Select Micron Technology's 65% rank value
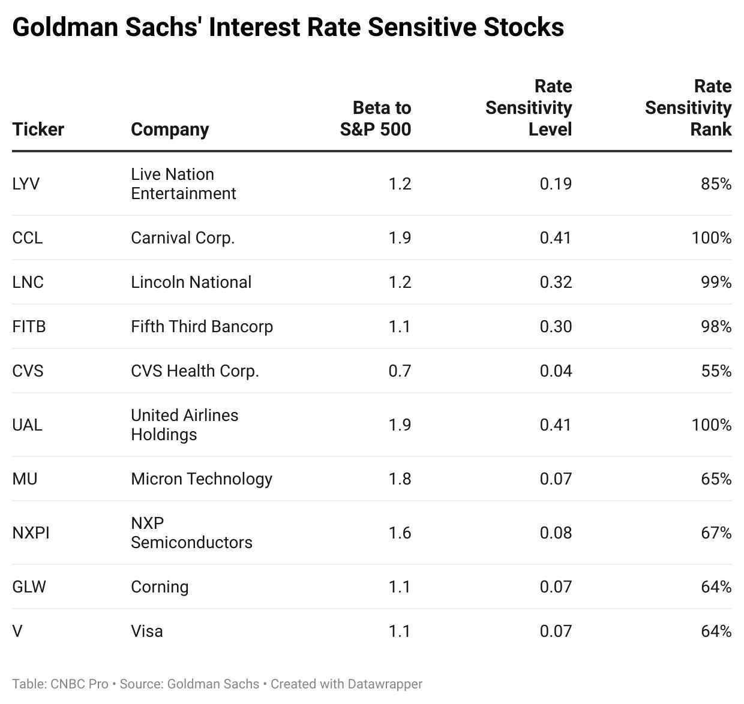 click(716, 479)
